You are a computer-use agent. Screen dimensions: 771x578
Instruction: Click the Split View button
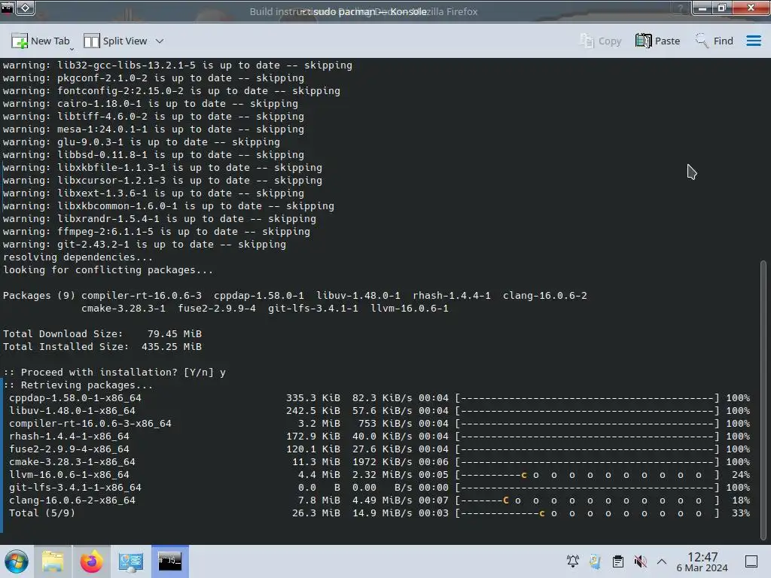(x=115, y=41)
